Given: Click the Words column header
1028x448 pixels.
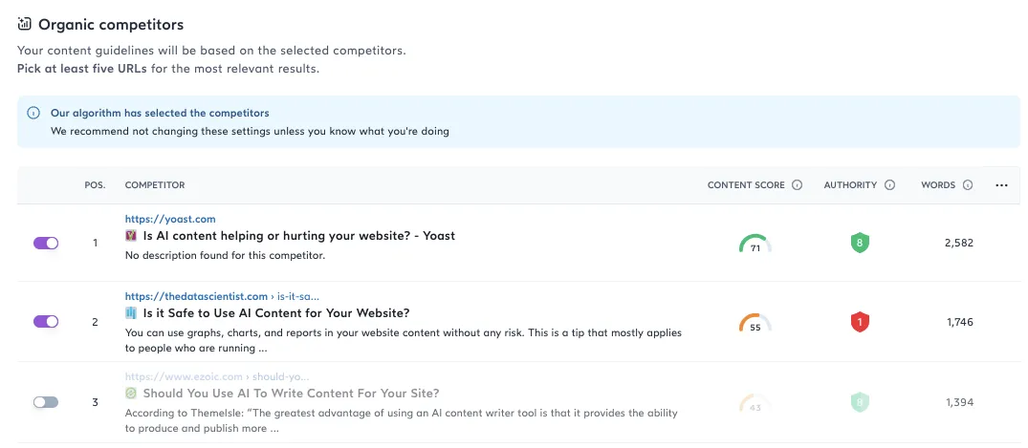Looking at the screenshot, I should 938,185.
